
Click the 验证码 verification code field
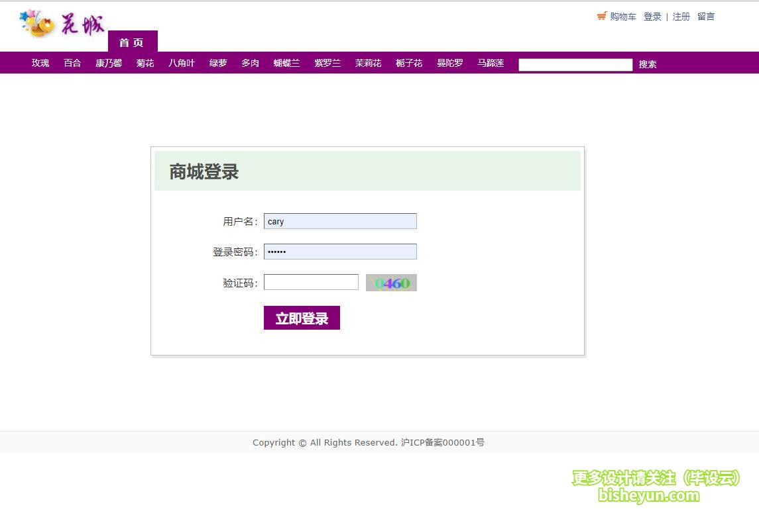click(x=311, y=282)
